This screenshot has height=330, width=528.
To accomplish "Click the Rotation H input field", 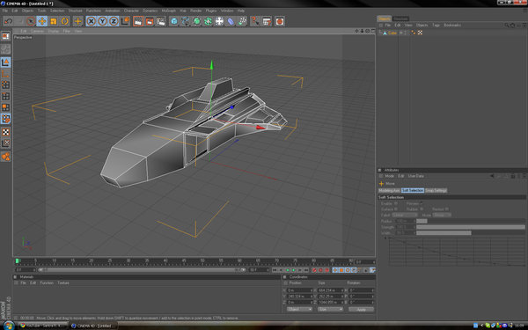I will [x=362, y=290].
